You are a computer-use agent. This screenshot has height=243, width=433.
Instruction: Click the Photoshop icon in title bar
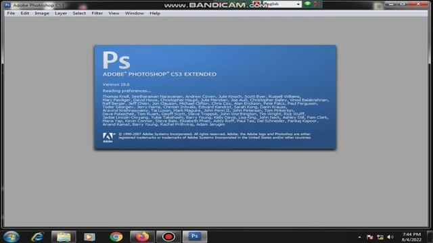click(x=7, y=5)
